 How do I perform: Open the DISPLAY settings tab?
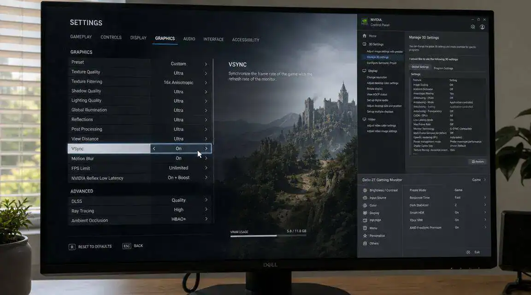(138, 38)
